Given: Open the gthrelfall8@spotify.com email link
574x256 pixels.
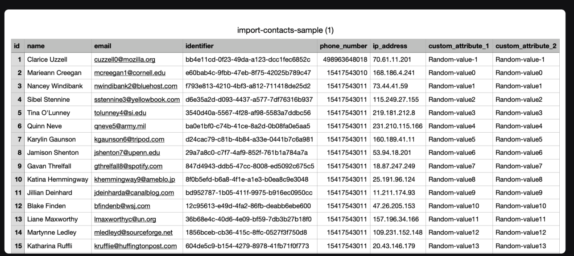Looking at the screenshot, I should 128,166.
